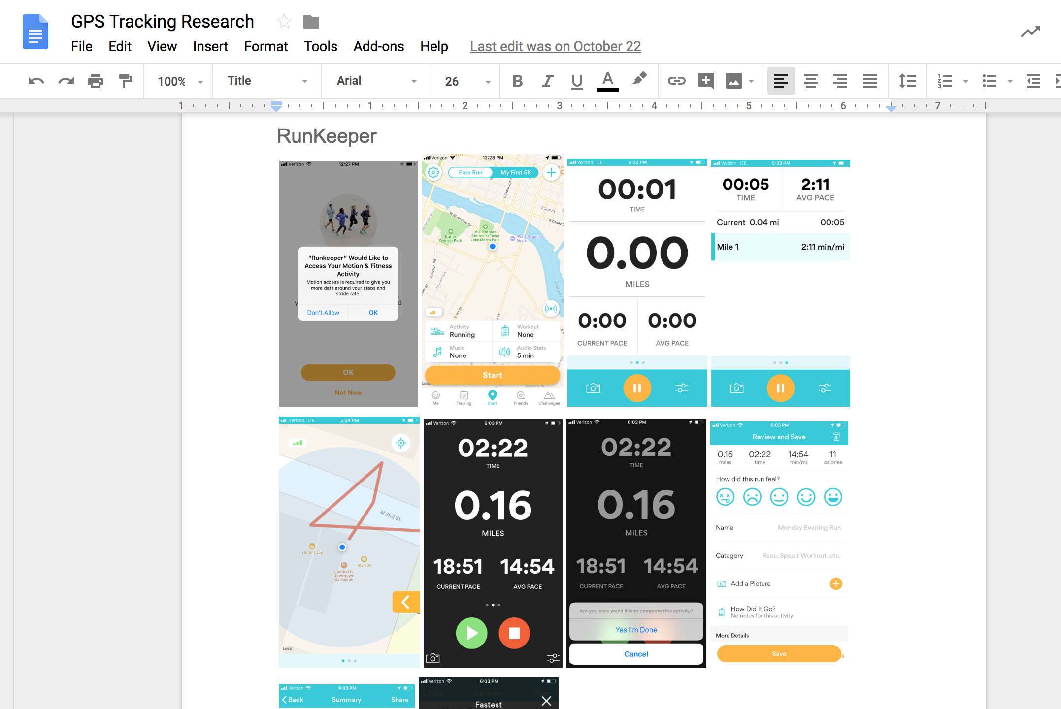Open the move to folder icon
The image size is (1061, 709).
coord(311,22)
